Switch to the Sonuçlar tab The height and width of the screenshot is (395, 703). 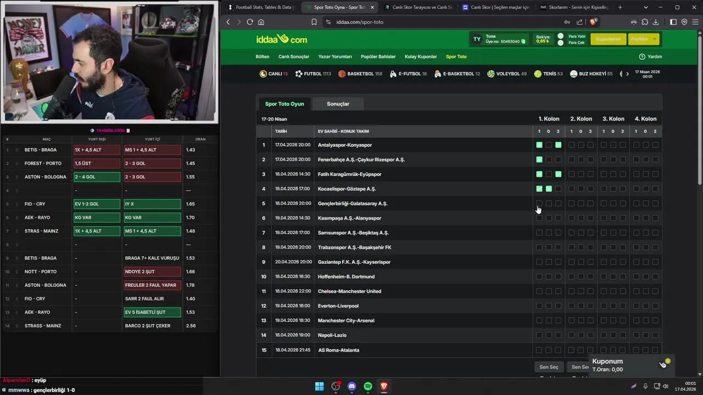pos(338,104)
